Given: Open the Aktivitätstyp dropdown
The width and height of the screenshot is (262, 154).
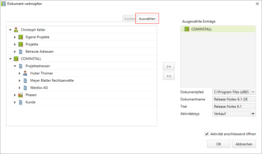Looking at the screenshot, I should 253,114.
